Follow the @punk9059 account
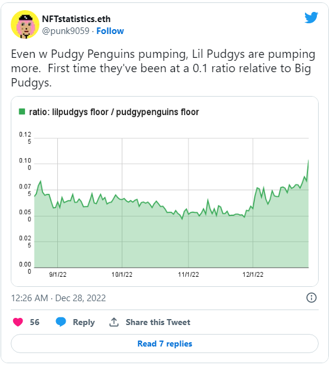333x365 pixels. coord(110,31)
